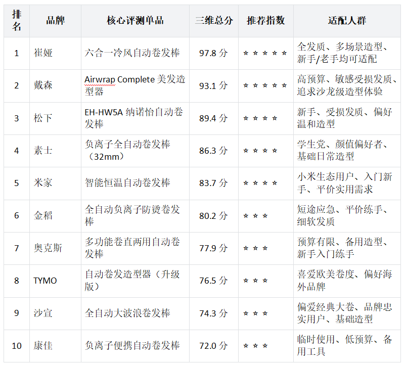Click product 自动卷发造型器（升级版）
Screen dimensions: 405x366
click(x=135, y=281)
